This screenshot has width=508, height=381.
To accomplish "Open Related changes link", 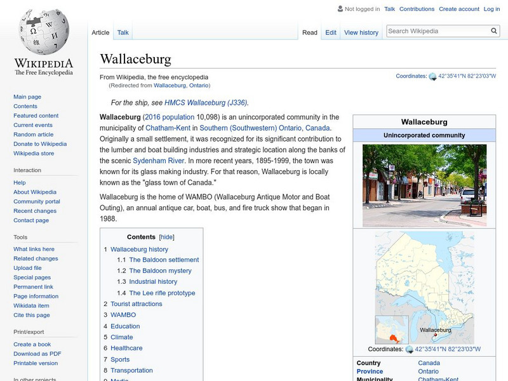I will point(36,258).
